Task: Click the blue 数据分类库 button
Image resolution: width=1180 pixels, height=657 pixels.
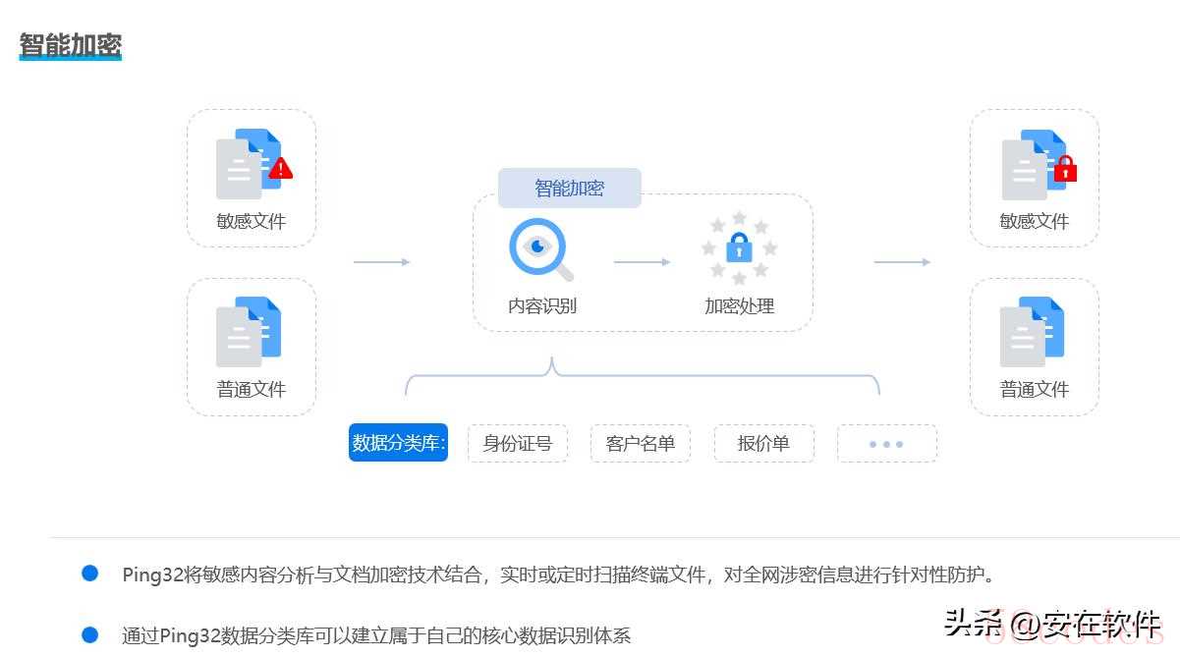Action: point(398,443)
